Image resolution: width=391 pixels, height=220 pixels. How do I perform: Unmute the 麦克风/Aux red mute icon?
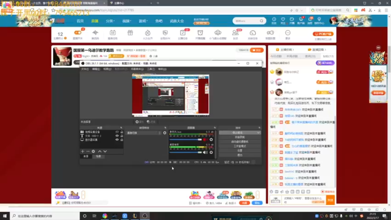point(205,140)
